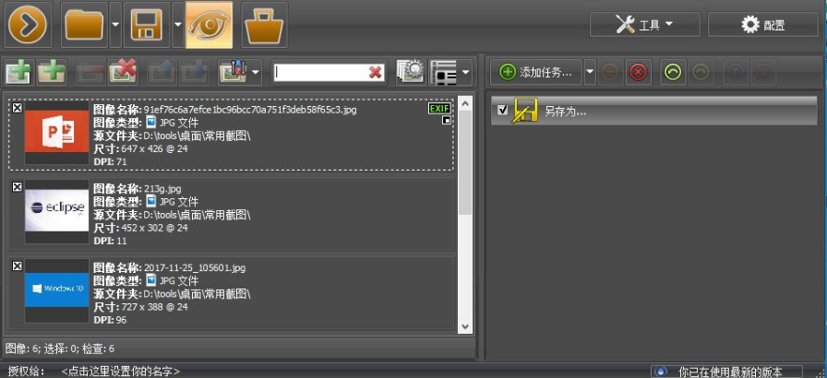Image resolution: width=827 pixels, height=378 pixels.
Task: Click the file name 91ef76c6a7efce1bc96bcc70a751f3deb58f65c3.jpg
Action: (x=251, y=110)
